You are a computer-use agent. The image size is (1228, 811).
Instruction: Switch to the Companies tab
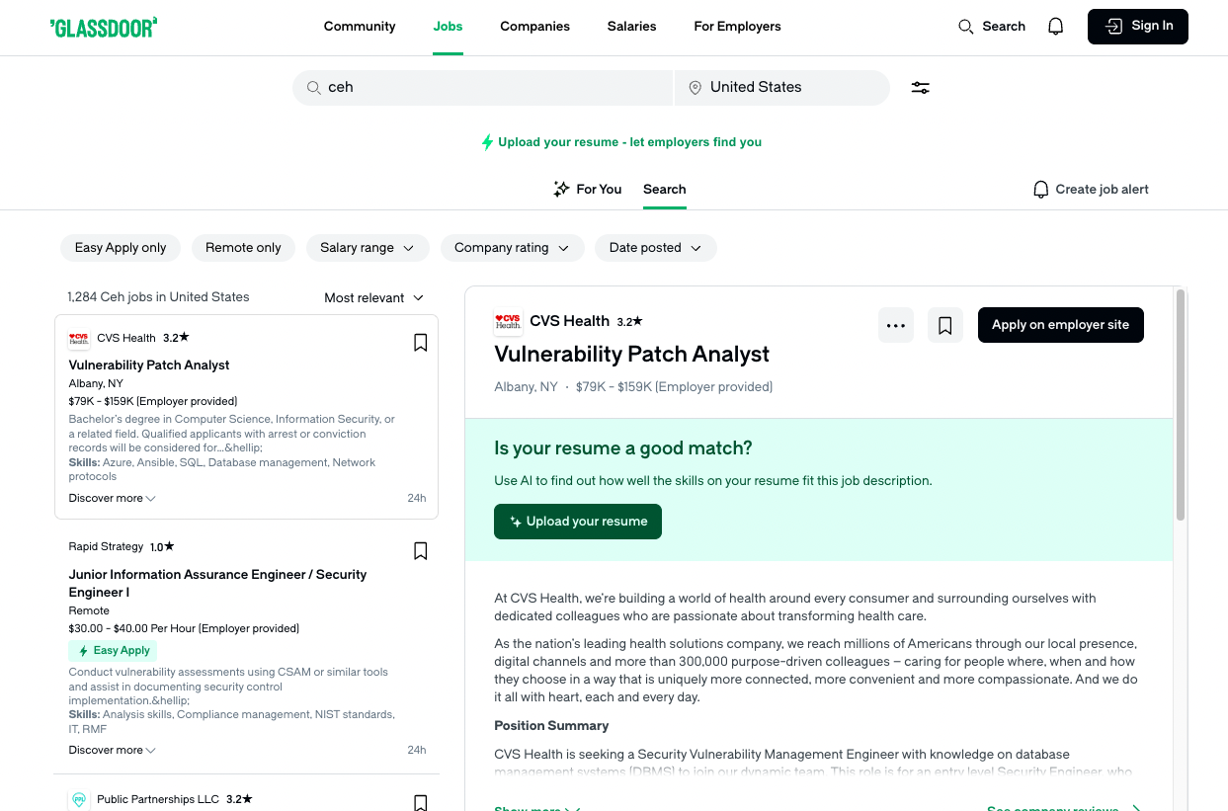534,27
